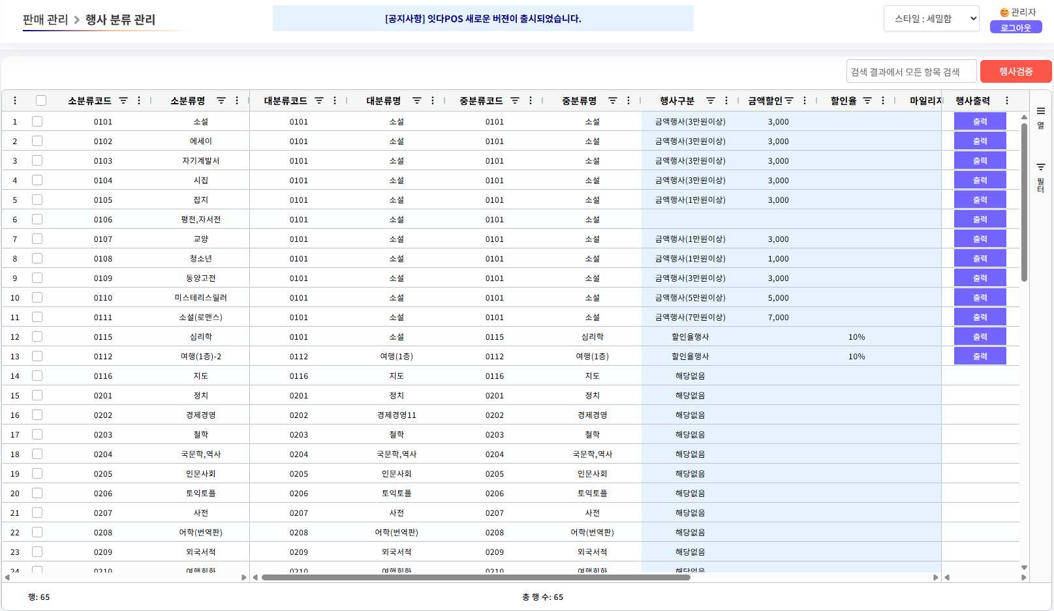
Task: Open the row-number column menu
Action: click(x=15, y=100)
